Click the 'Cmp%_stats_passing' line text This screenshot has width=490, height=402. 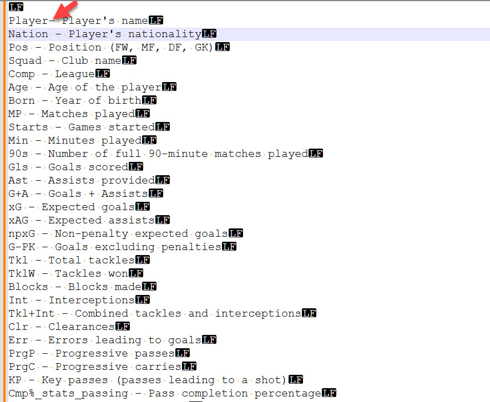click(165, 393)
